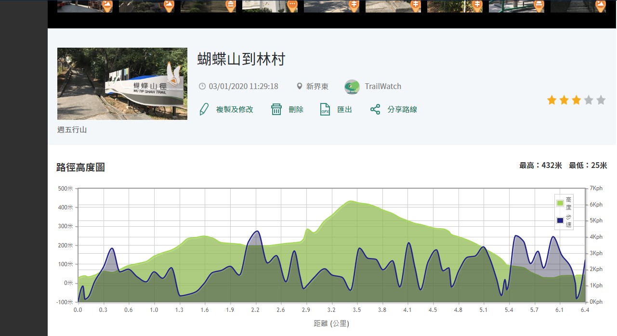This screenshot has width=617, height=336.
Task: Toggle the 高度 elevation series in legend
Action: click(560, 203)
